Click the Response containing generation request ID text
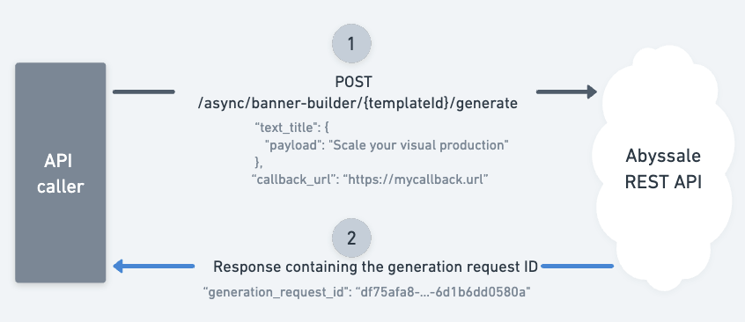745x322 pixels. click(375, 267)
